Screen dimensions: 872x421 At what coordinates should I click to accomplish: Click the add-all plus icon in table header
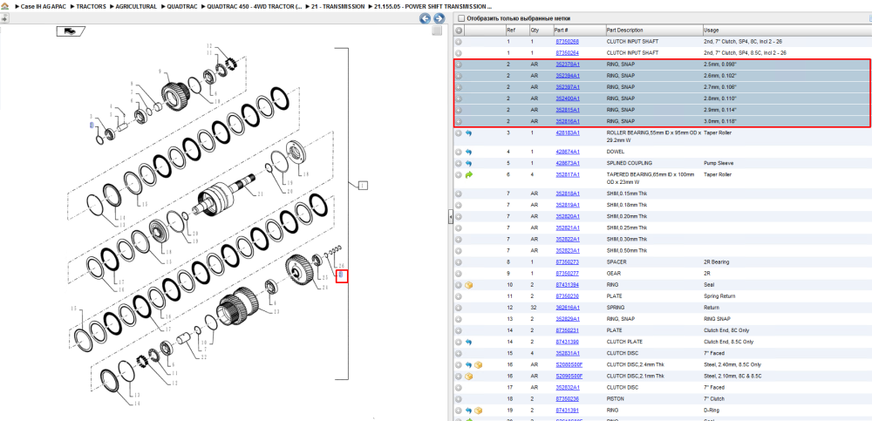[459, 30]
